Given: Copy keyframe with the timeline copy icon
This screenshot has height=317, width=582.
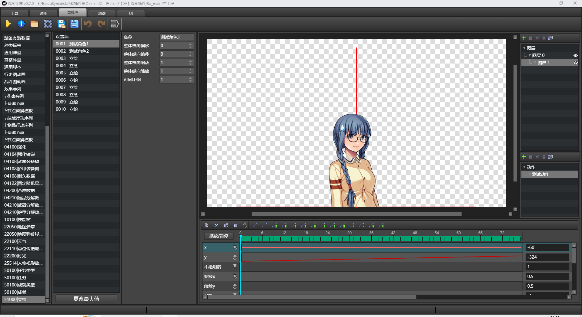Looking at the screenshot, I should 206,225.
